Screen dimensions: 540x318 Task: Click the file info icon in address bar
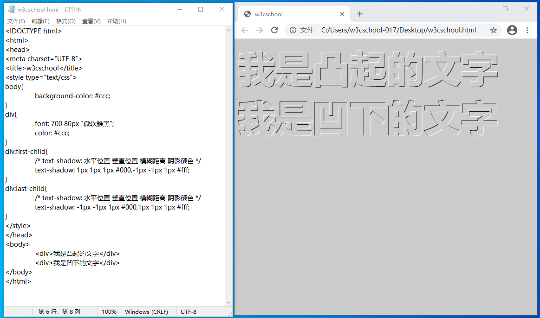tap(293, 30)
